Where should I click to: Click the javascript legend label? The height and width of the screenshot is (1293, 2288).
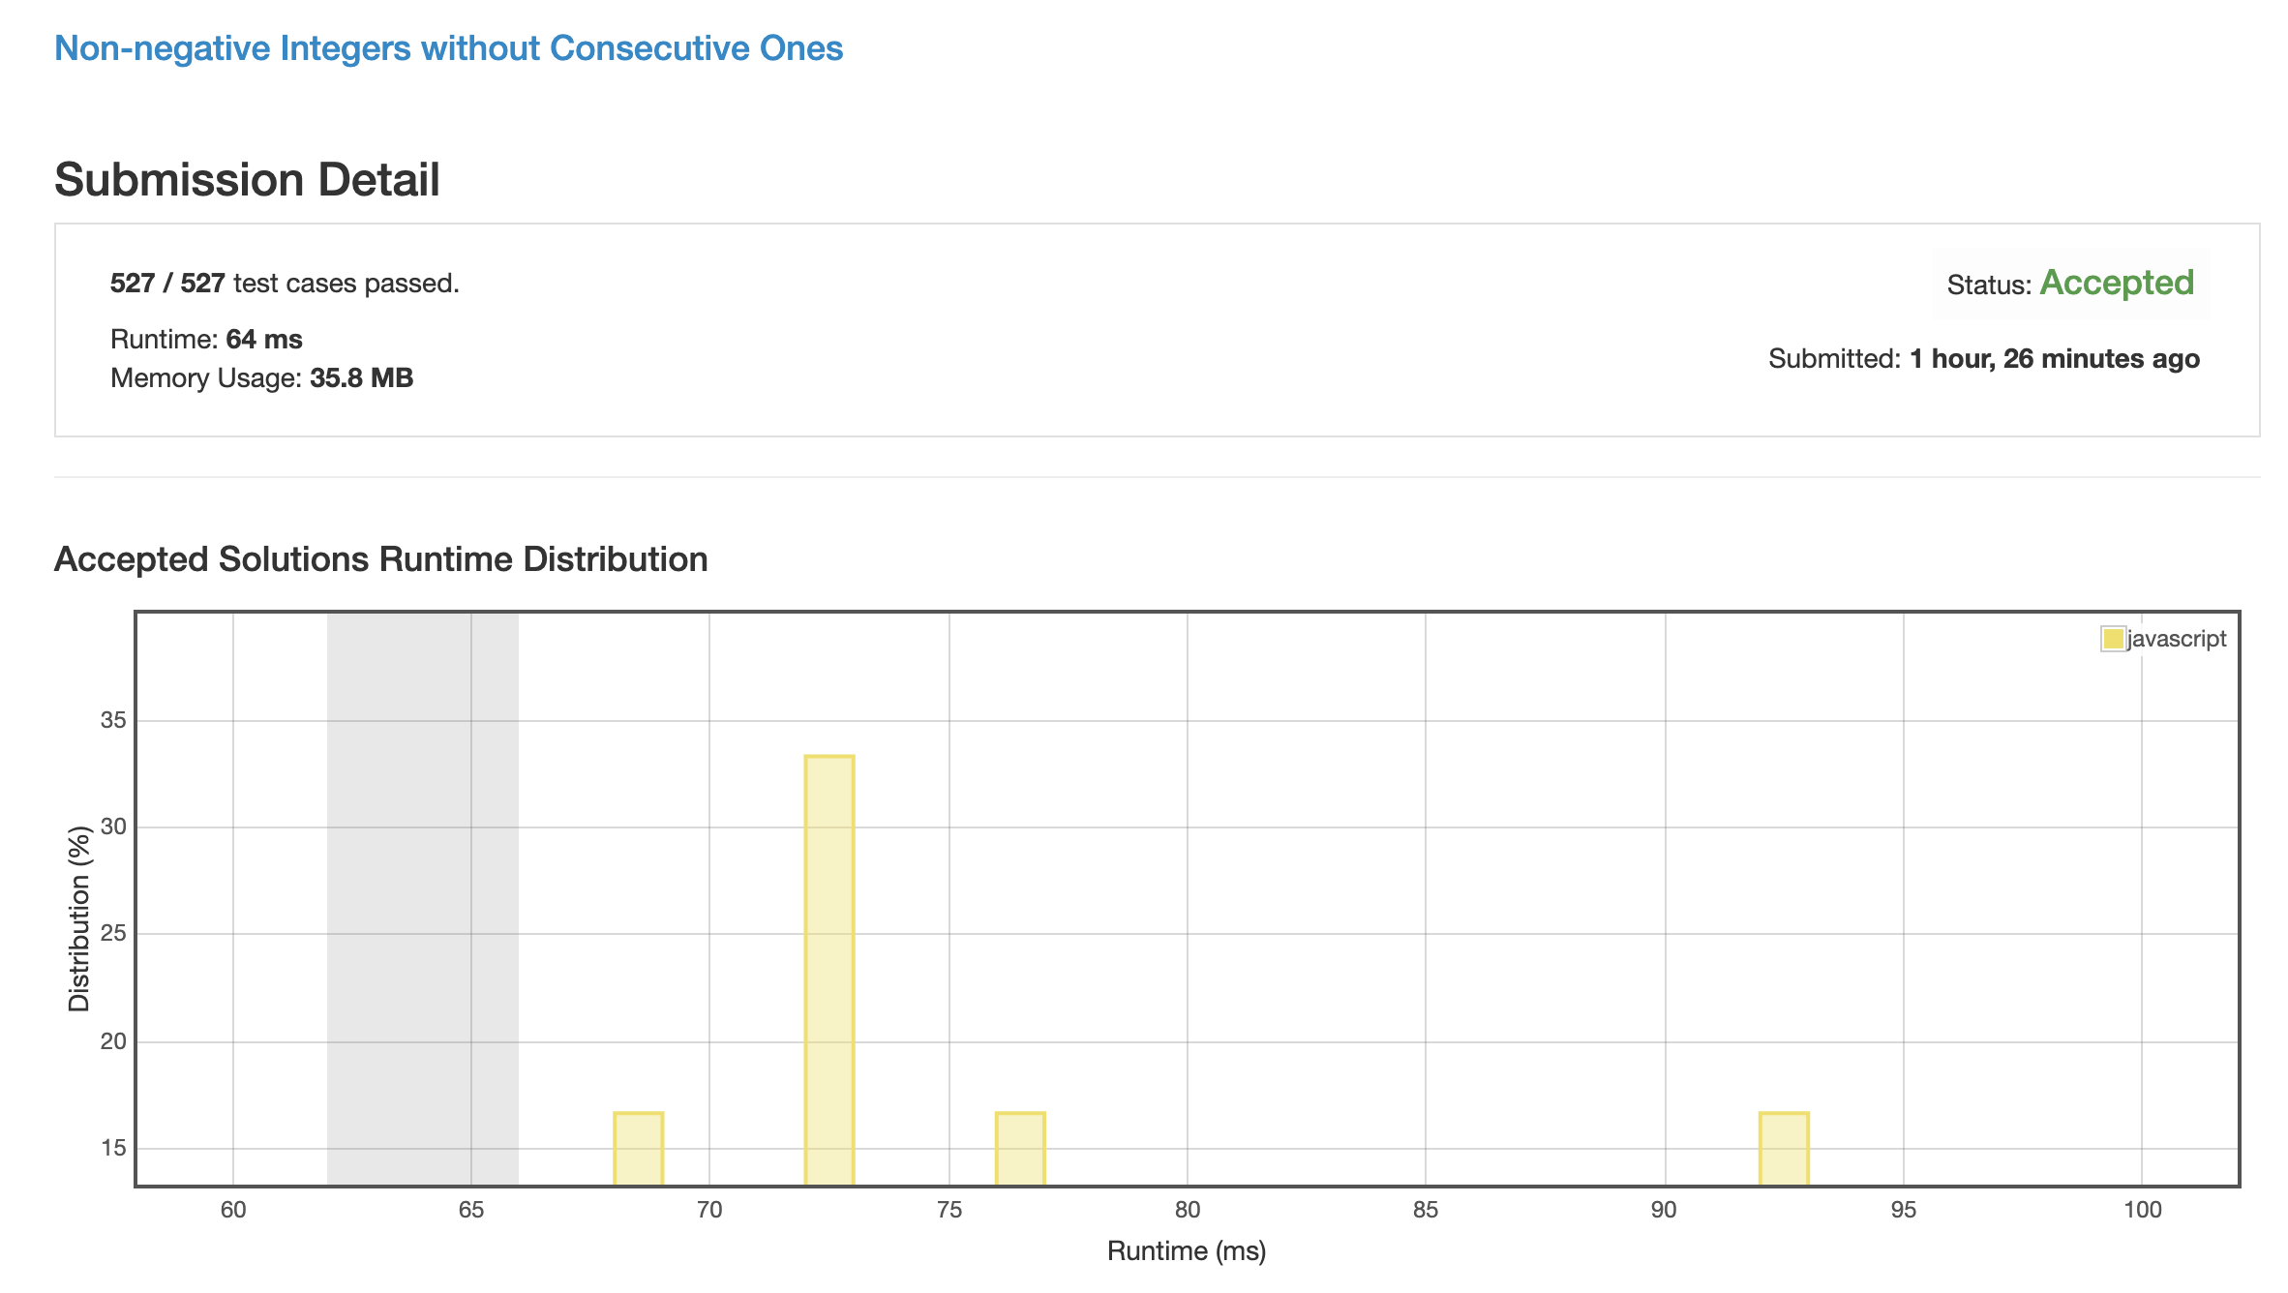click(x=2177, y=639)
